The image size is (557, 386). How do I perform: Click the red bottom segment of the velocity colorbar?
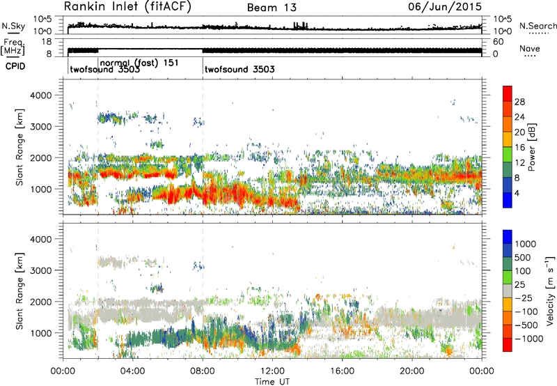coord(508,345)
